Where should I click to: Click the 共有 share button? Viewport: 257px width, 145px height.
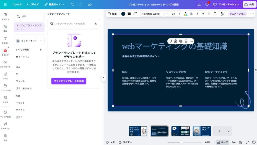[249, 5]
